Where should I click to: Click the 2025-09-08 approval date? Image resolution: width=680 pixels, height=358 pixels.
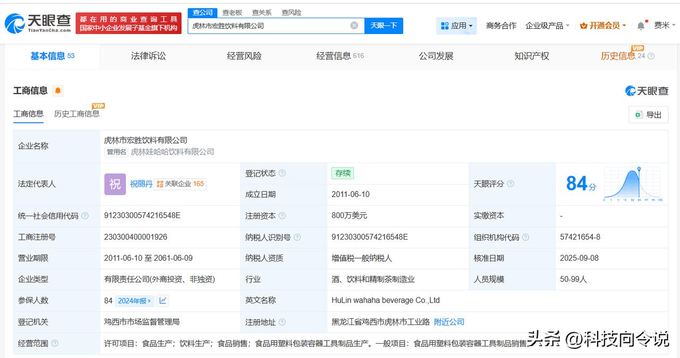click(579, 258)
